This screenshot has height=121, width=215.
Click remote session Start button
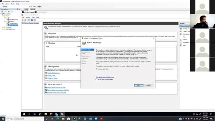24,114
